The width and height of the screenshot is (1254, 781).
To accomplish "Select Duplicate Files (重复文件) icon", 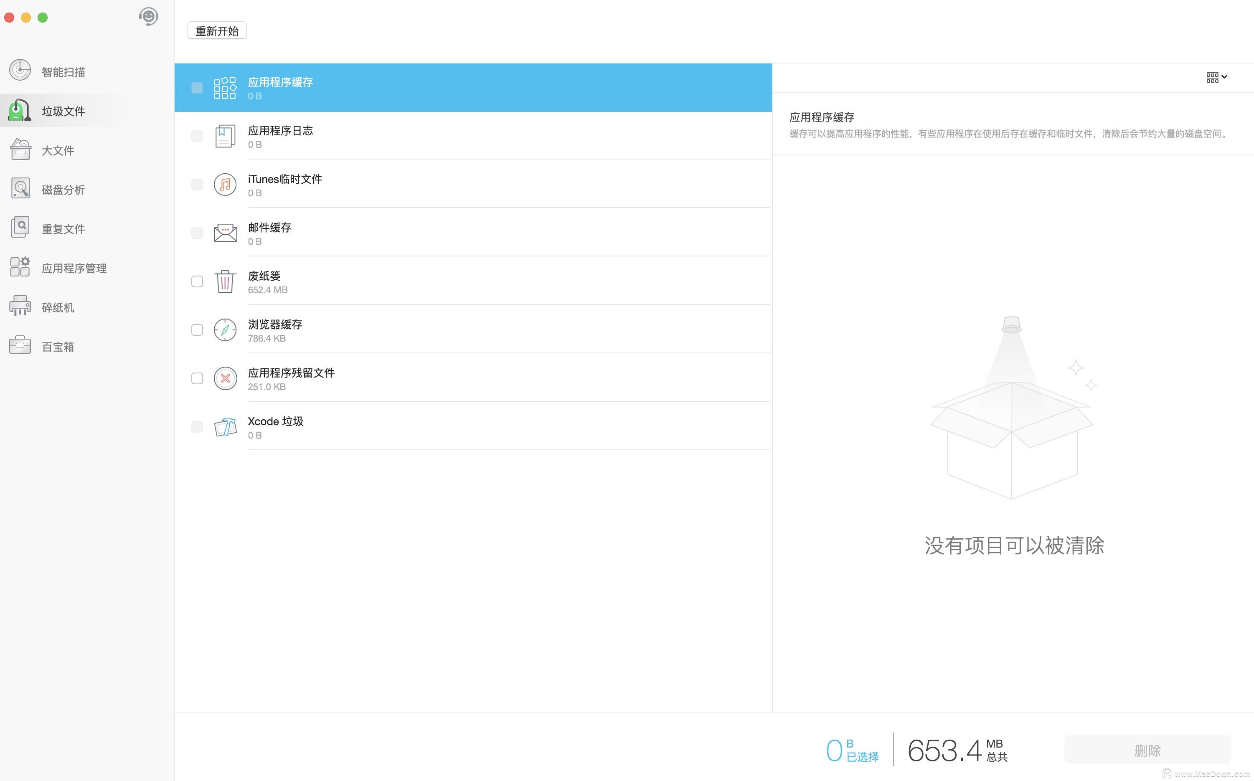I will click(20, 228).
